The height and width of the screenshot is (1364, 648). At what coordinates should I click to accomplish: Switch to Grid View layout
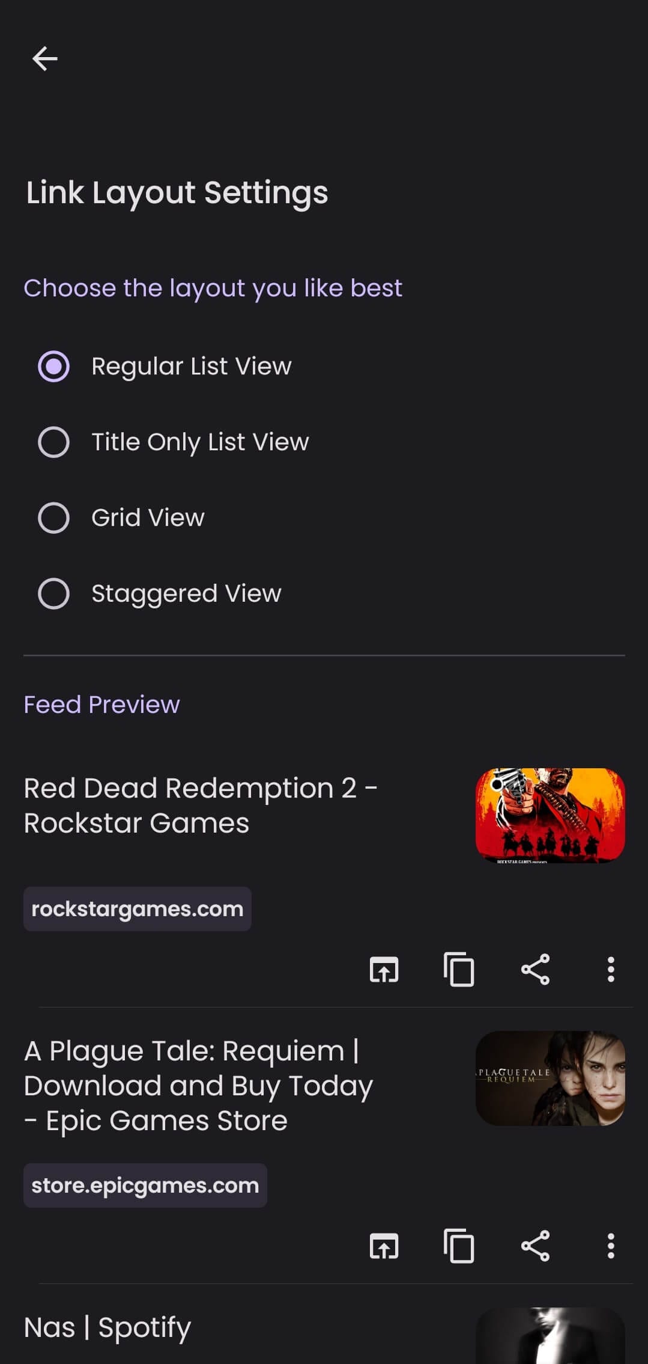54,518
